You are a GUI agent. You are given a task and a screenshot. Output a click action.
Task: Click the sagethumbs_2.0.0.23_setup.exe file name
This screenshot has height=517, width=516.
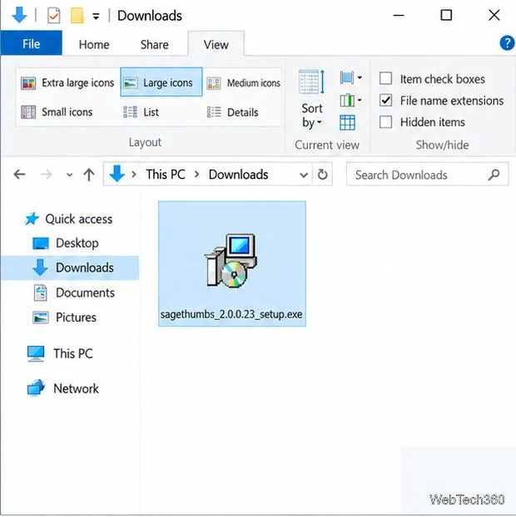pos(231,314)
